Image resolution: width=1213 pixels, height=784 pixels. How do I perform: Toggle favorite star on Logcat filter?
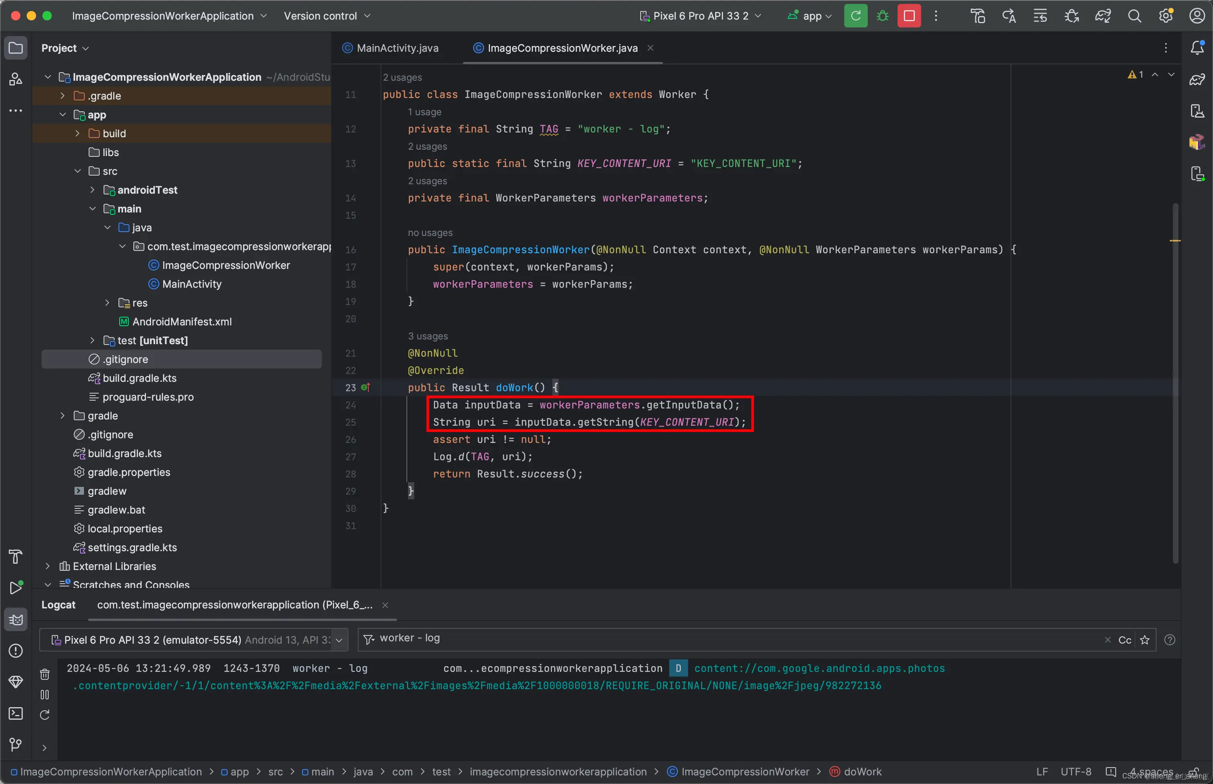[x=1145, y=640]
